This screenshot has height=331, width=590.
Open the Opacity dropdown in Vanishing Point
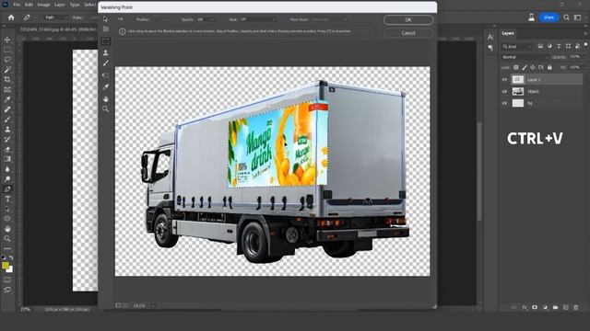[x=206, y=19]
